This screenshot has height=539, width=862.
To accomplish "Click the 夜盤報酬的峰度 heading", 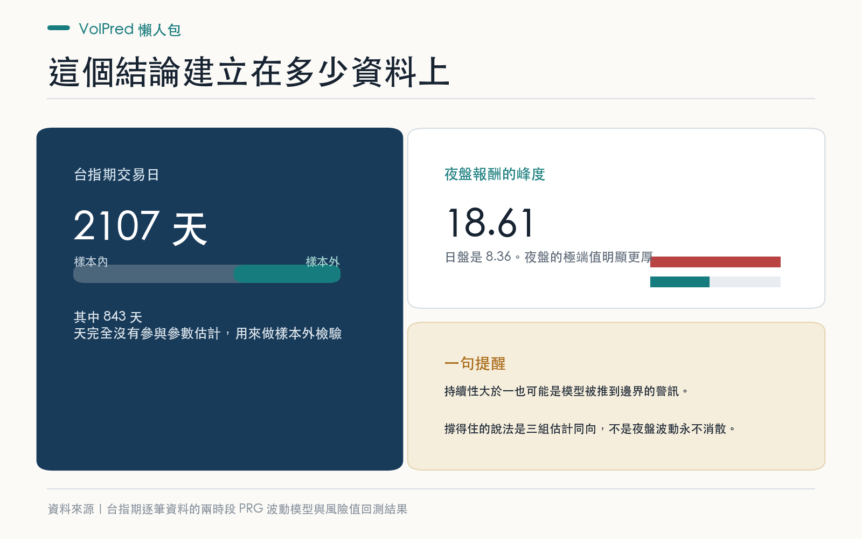I will (x=495, y=174).
